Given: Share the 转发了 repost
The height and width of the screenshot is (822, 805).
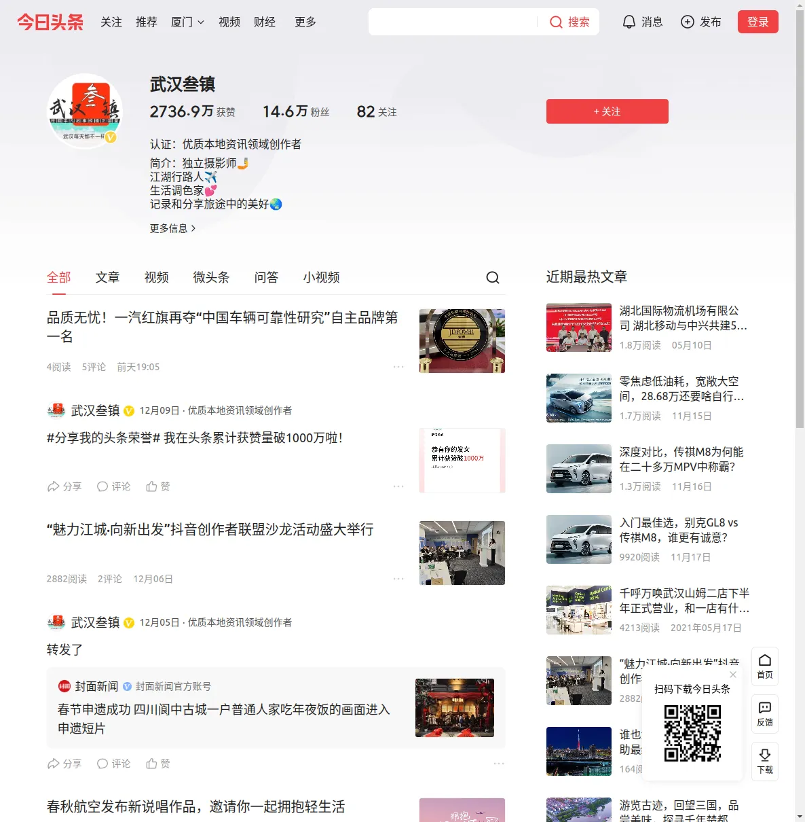Looking at the screenshot, I should 64,764.
